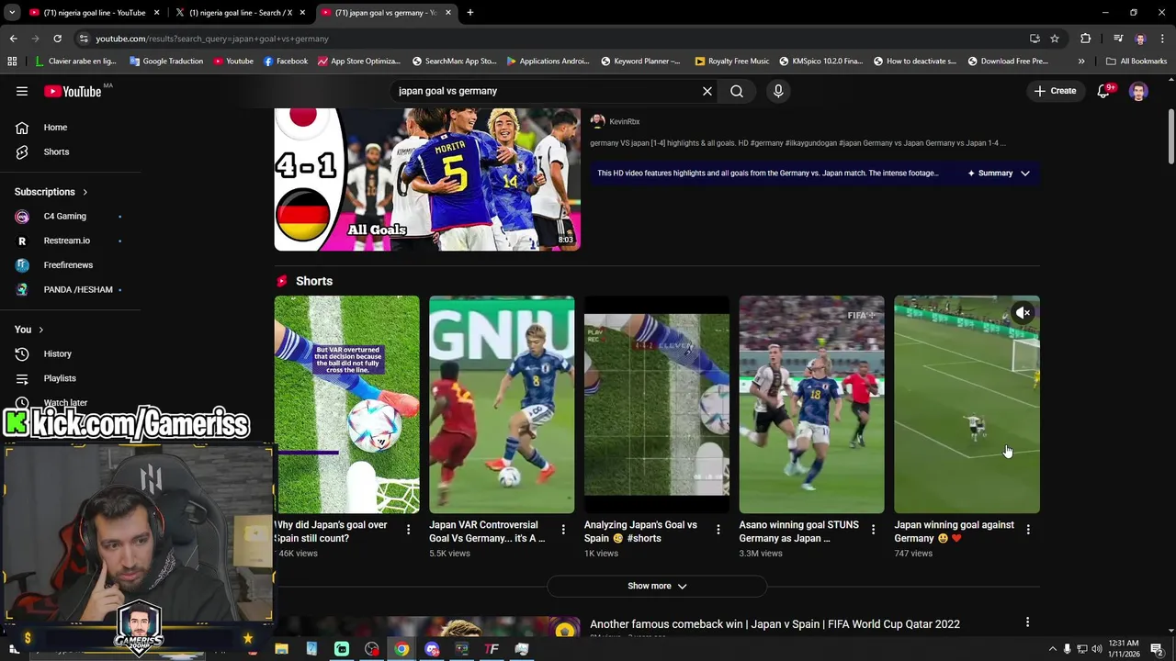Clear the search box with the X
This screenshot has width=1176, height=661.
707,91
